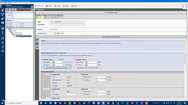Screen dimensions: 188x105
Task: Select the circular target icon below gear
Action: 37,48
